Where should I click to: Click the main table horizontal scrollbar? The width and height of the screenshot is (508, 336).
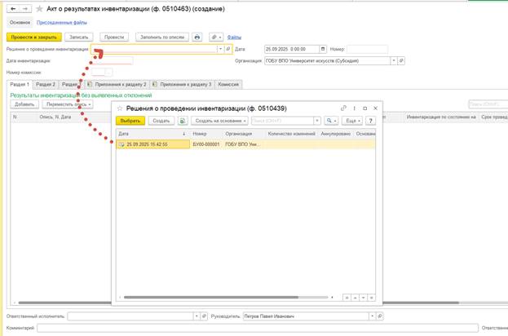pyautogui.click(x=238, y=303)
